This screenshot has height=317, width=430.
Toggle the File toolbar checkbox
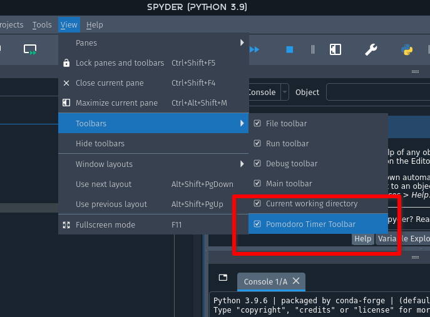[x=257, y=123]
